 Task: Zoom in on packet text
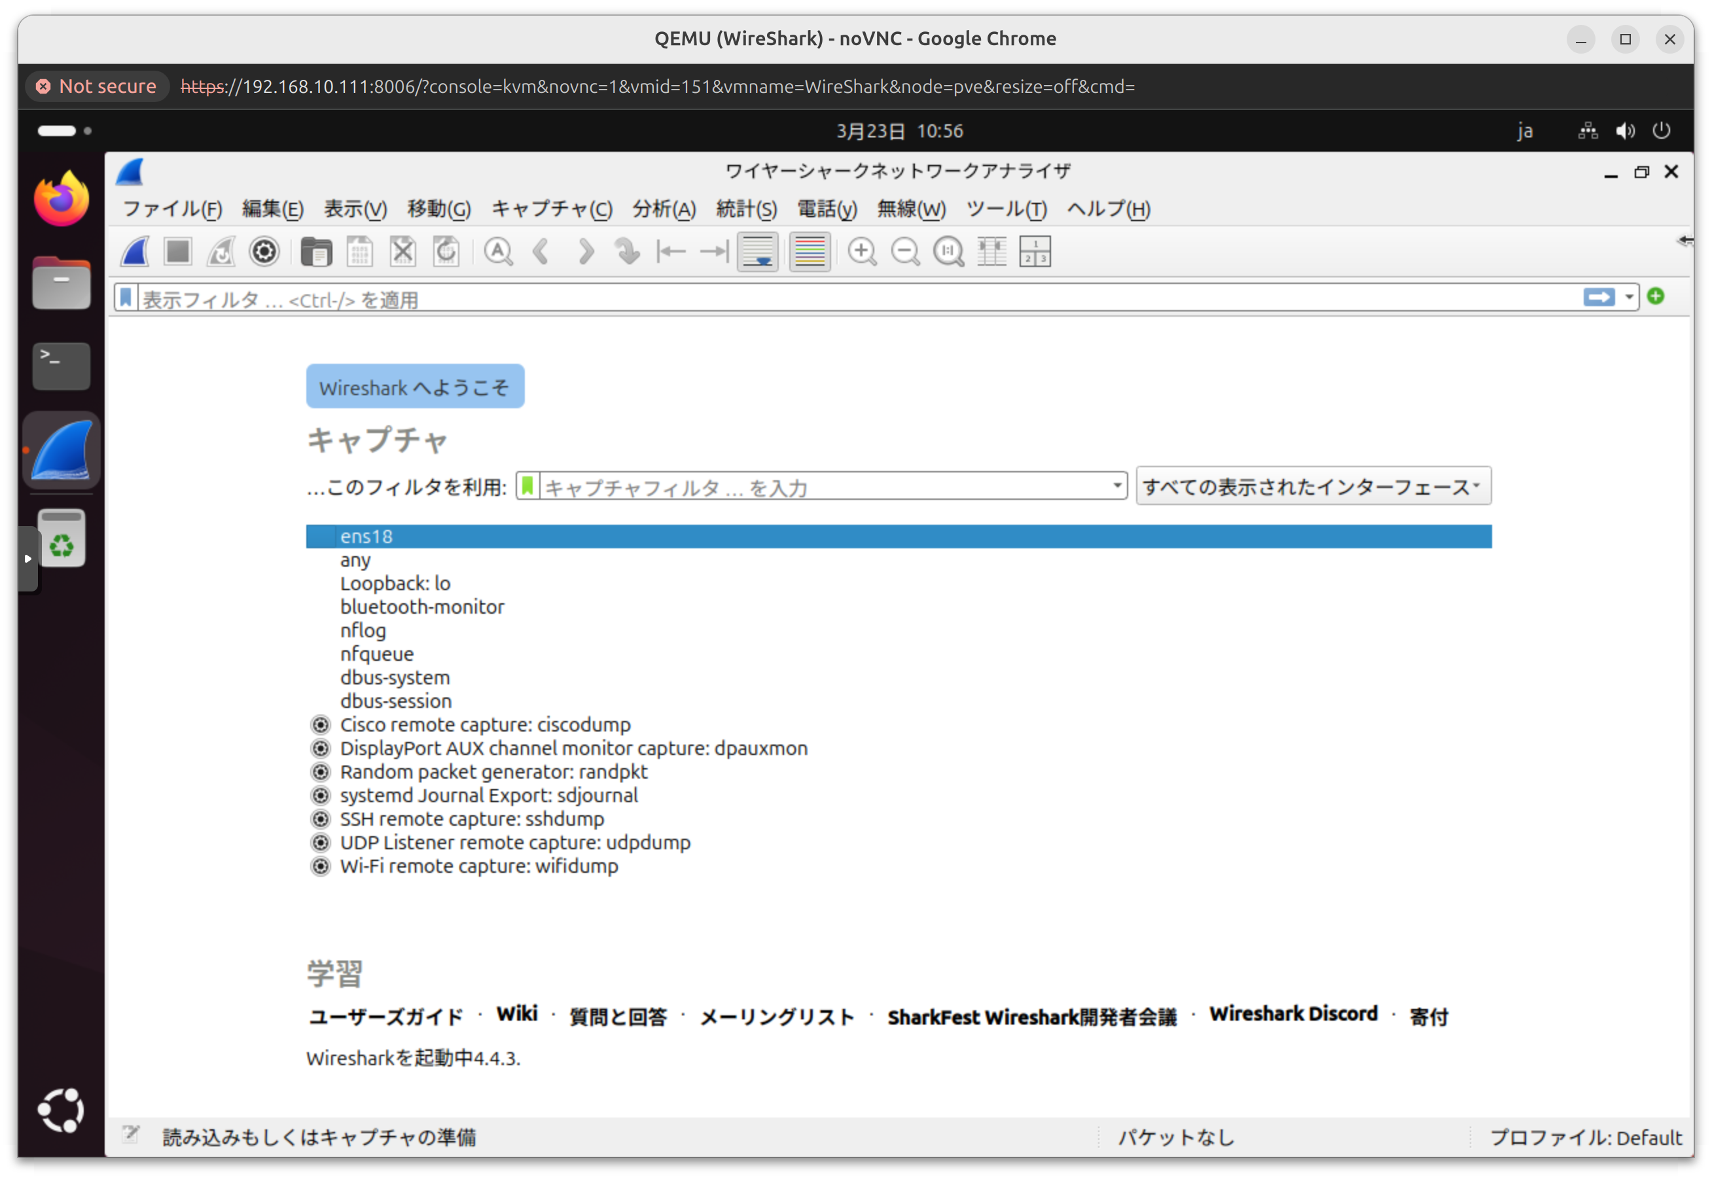coord(861,252)
